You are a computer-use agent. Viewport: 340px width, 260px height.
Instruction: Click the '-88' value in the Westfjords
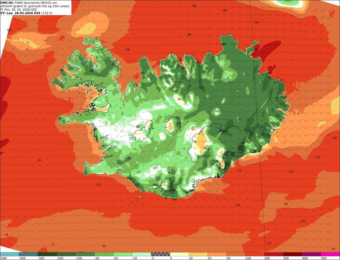pyautogui.click(x=91, y=71)
